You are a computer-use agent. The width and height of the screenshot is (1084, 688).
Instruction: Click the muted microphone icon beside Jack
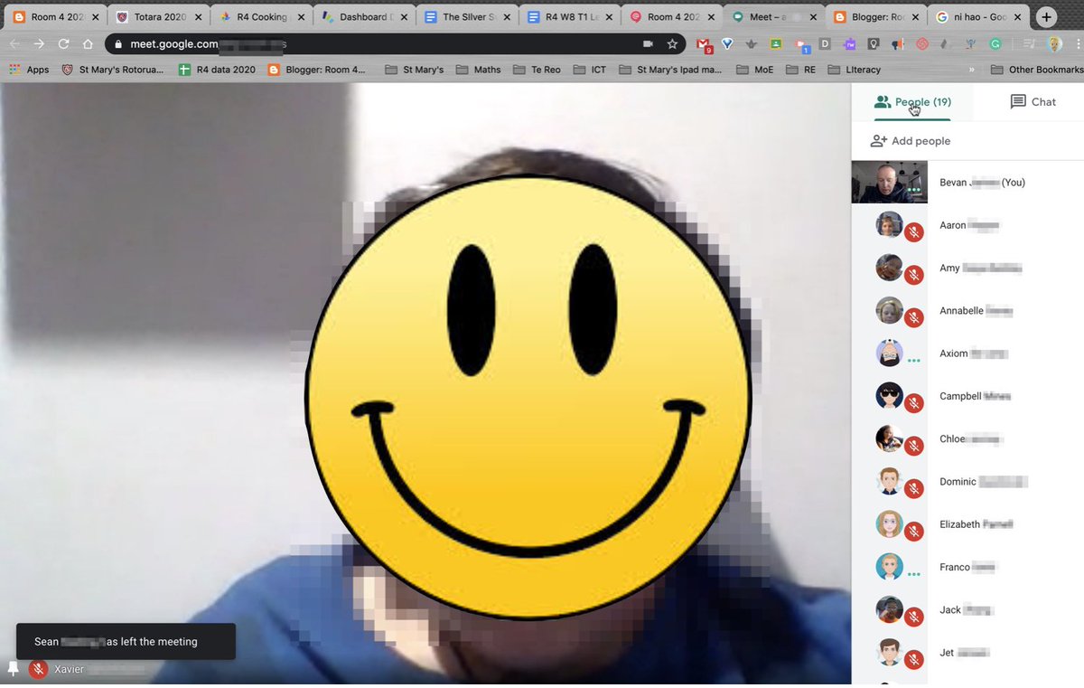[x=914, y=617]
